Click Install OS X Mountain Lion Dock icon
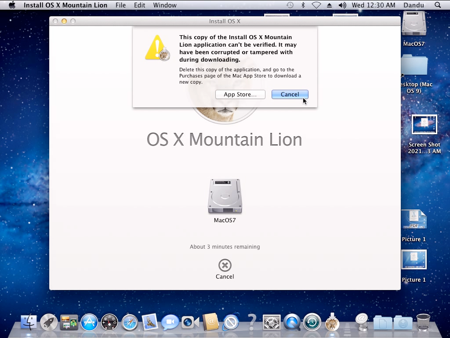 (x=332, y=322)
